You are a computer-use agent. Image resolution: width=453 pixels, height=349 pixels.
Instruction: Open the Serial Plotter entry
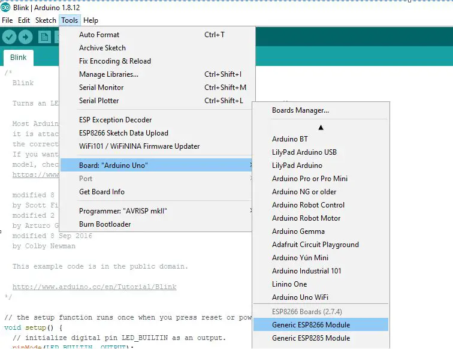pyautogui.click(x=156, y=101)
